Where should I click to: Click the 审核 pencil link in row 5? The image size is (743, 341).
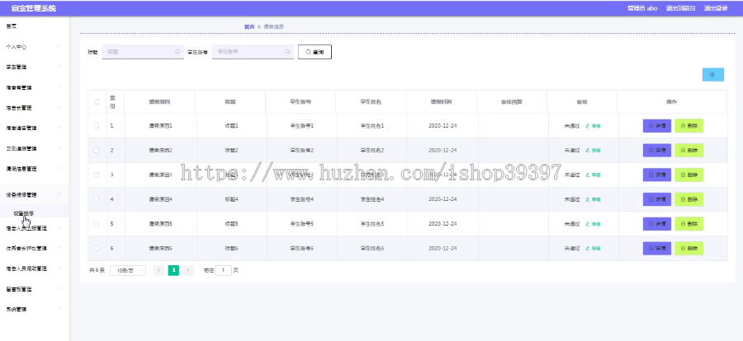(x=593, y=224)
